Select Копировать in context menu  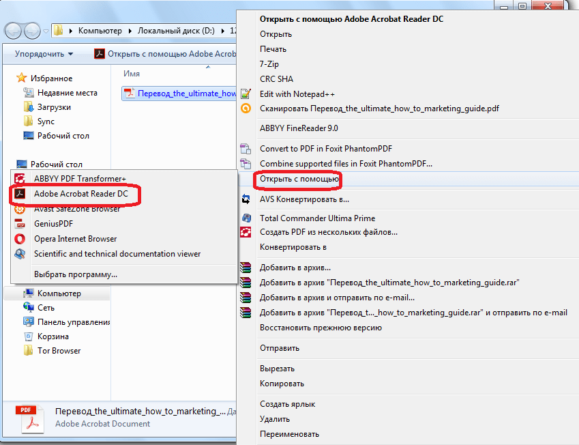[282, 384]
